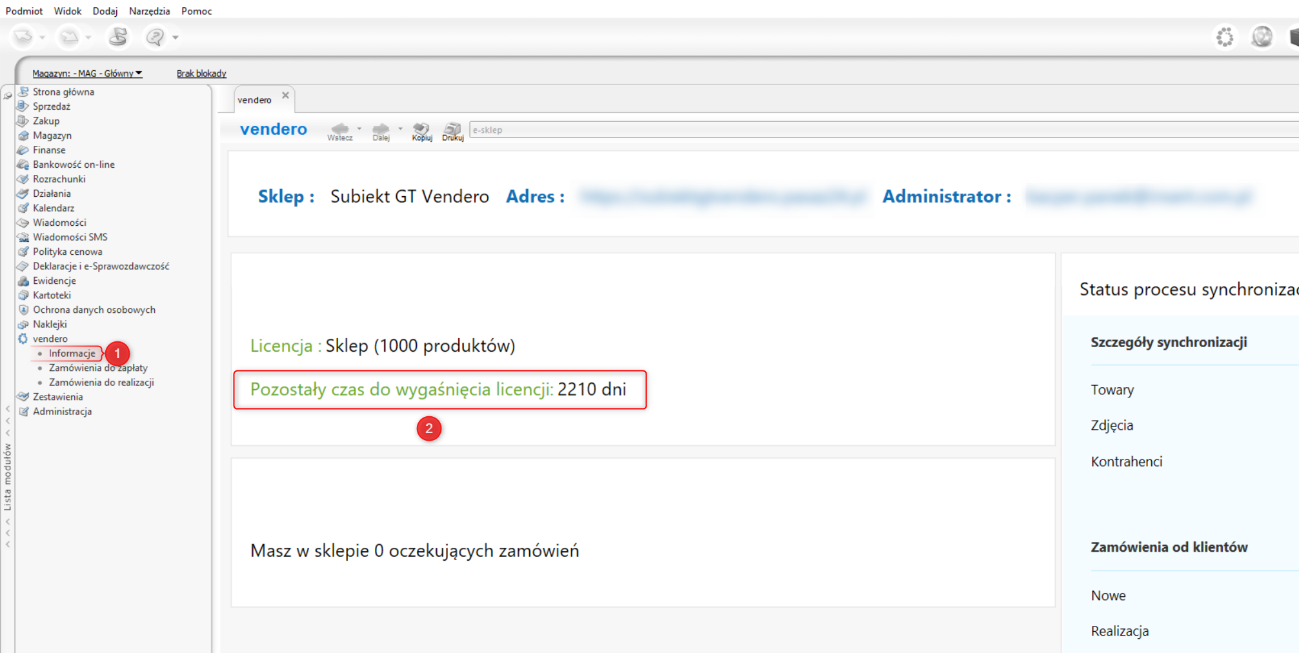The image size is (1299, 653).
Task: Open the Dodaj menu
Action: [x=105, y=11]
